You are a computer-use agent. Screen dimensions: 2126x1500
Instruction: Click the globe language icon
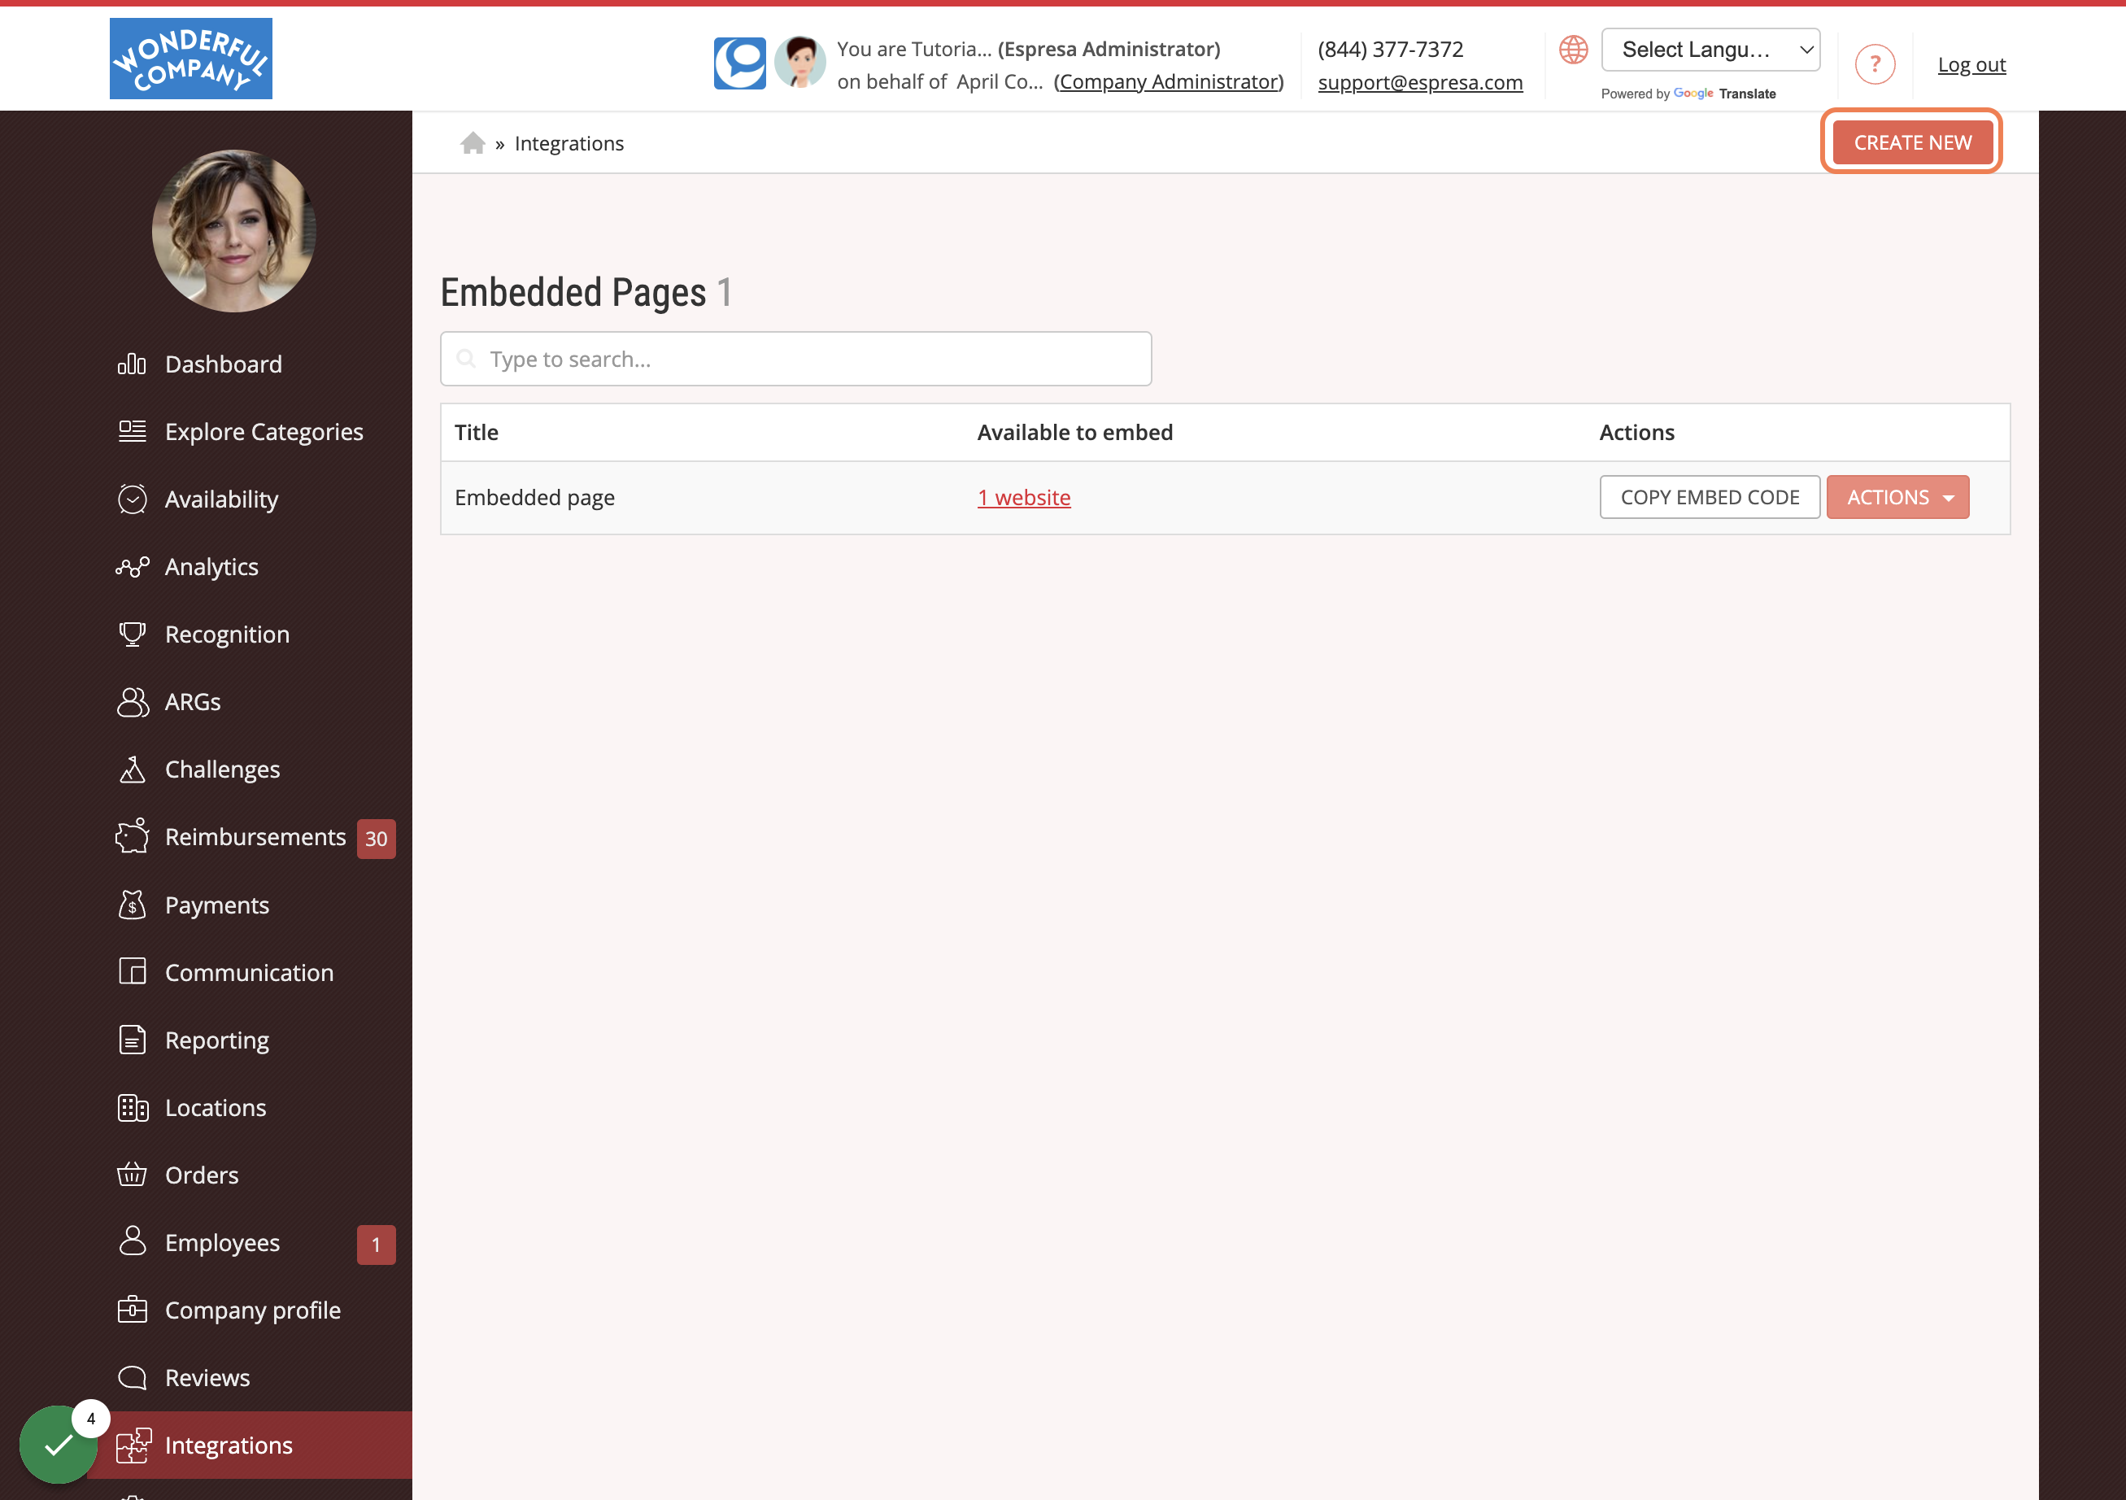coord(1572,49)
